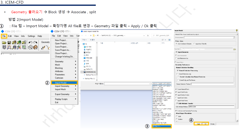Click the Open Mesh icon
240x130 pixels.
19,42
